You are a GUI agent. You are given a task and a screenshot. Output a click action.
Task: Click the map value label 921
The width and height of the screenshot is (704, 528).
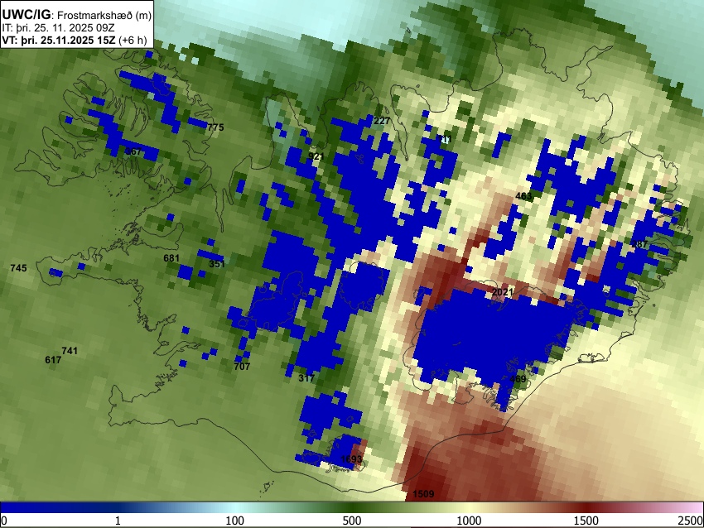click(x=316, y=156)
